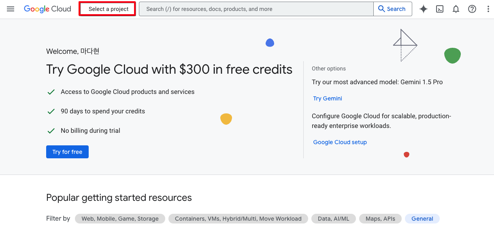Open Gemini AI assistant sparkle icon
Viewport: 494px width, 232px height.
point(424,9)
